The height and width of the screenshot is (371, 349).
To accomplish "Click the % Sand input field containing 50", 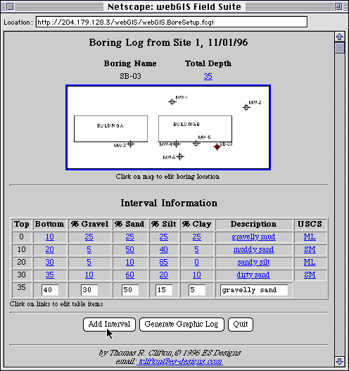I will (130, 290).
